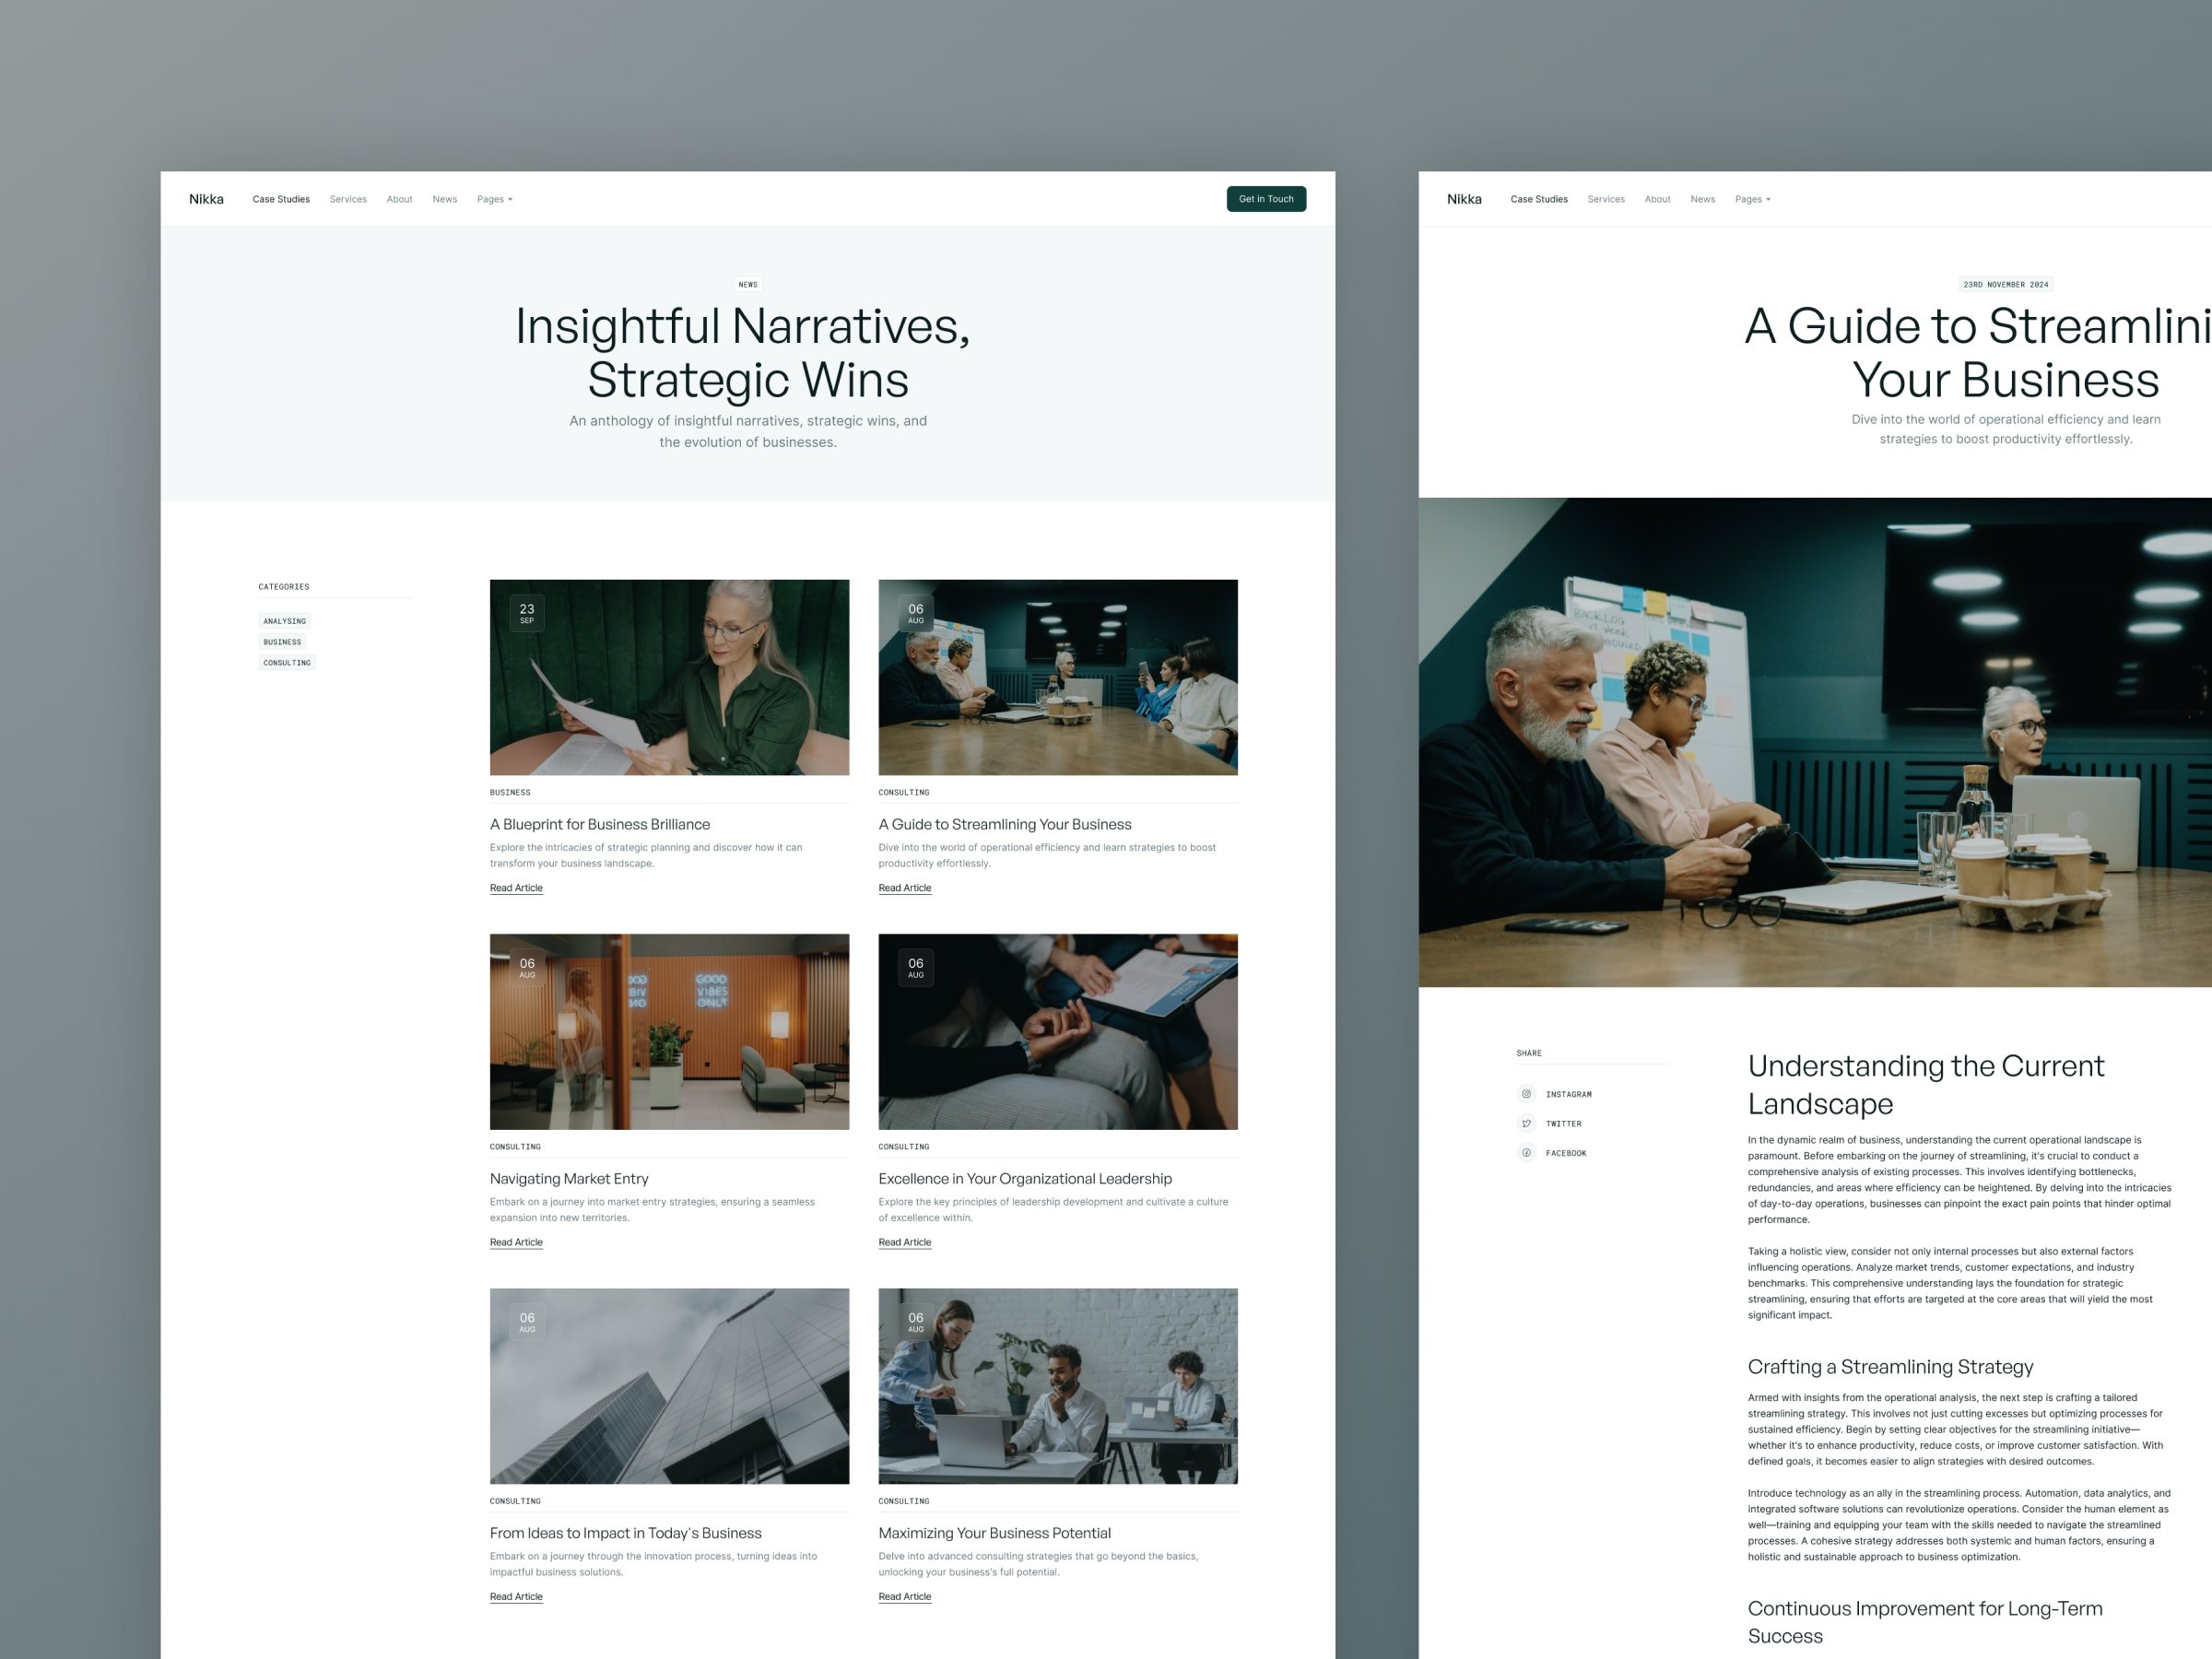The height and width of the screenshot is (1659, 2212).
Task: Select the ANALYZING category filter
Action: tap(284, 620)
